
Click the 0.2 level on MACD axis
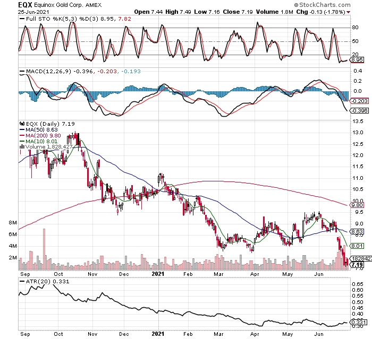tap(358, 81)
